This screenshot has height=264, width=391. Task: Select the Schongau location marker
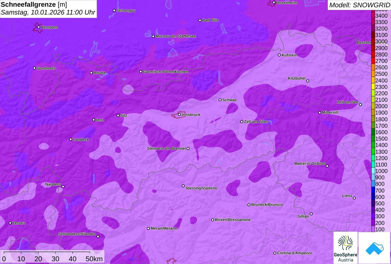tap(114, 10)
